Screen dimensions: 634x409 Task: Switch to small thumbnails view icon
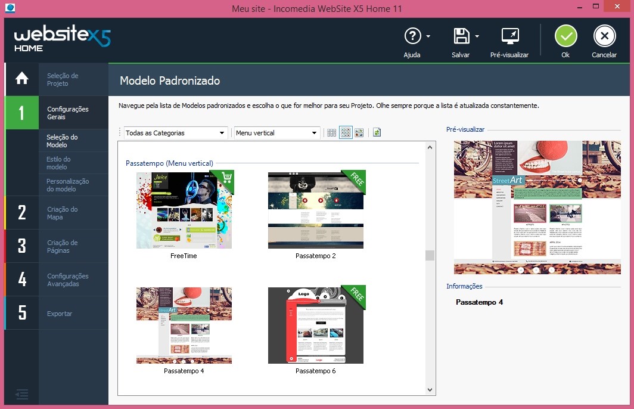[331, 133]
